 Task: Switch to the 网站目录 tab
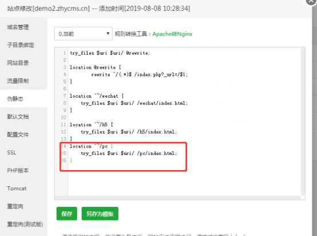point(18,63)
